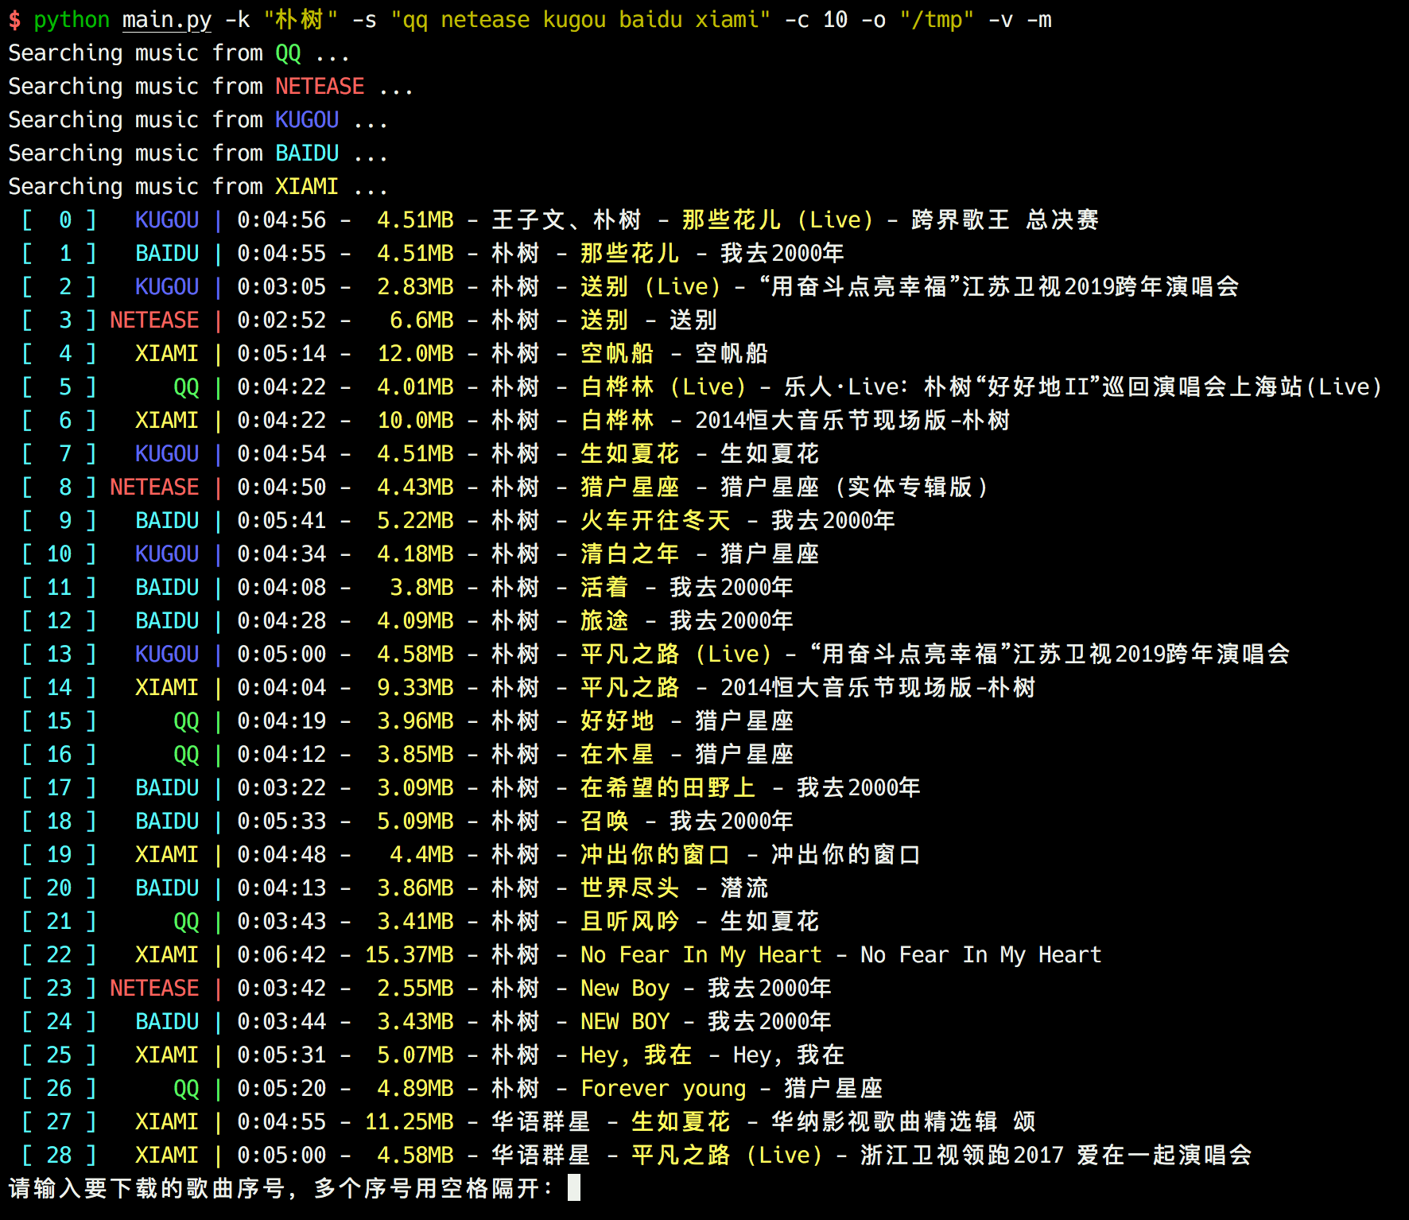
Task: Click the '朴树' keyword argument in the command
Action: click(301, 19)
